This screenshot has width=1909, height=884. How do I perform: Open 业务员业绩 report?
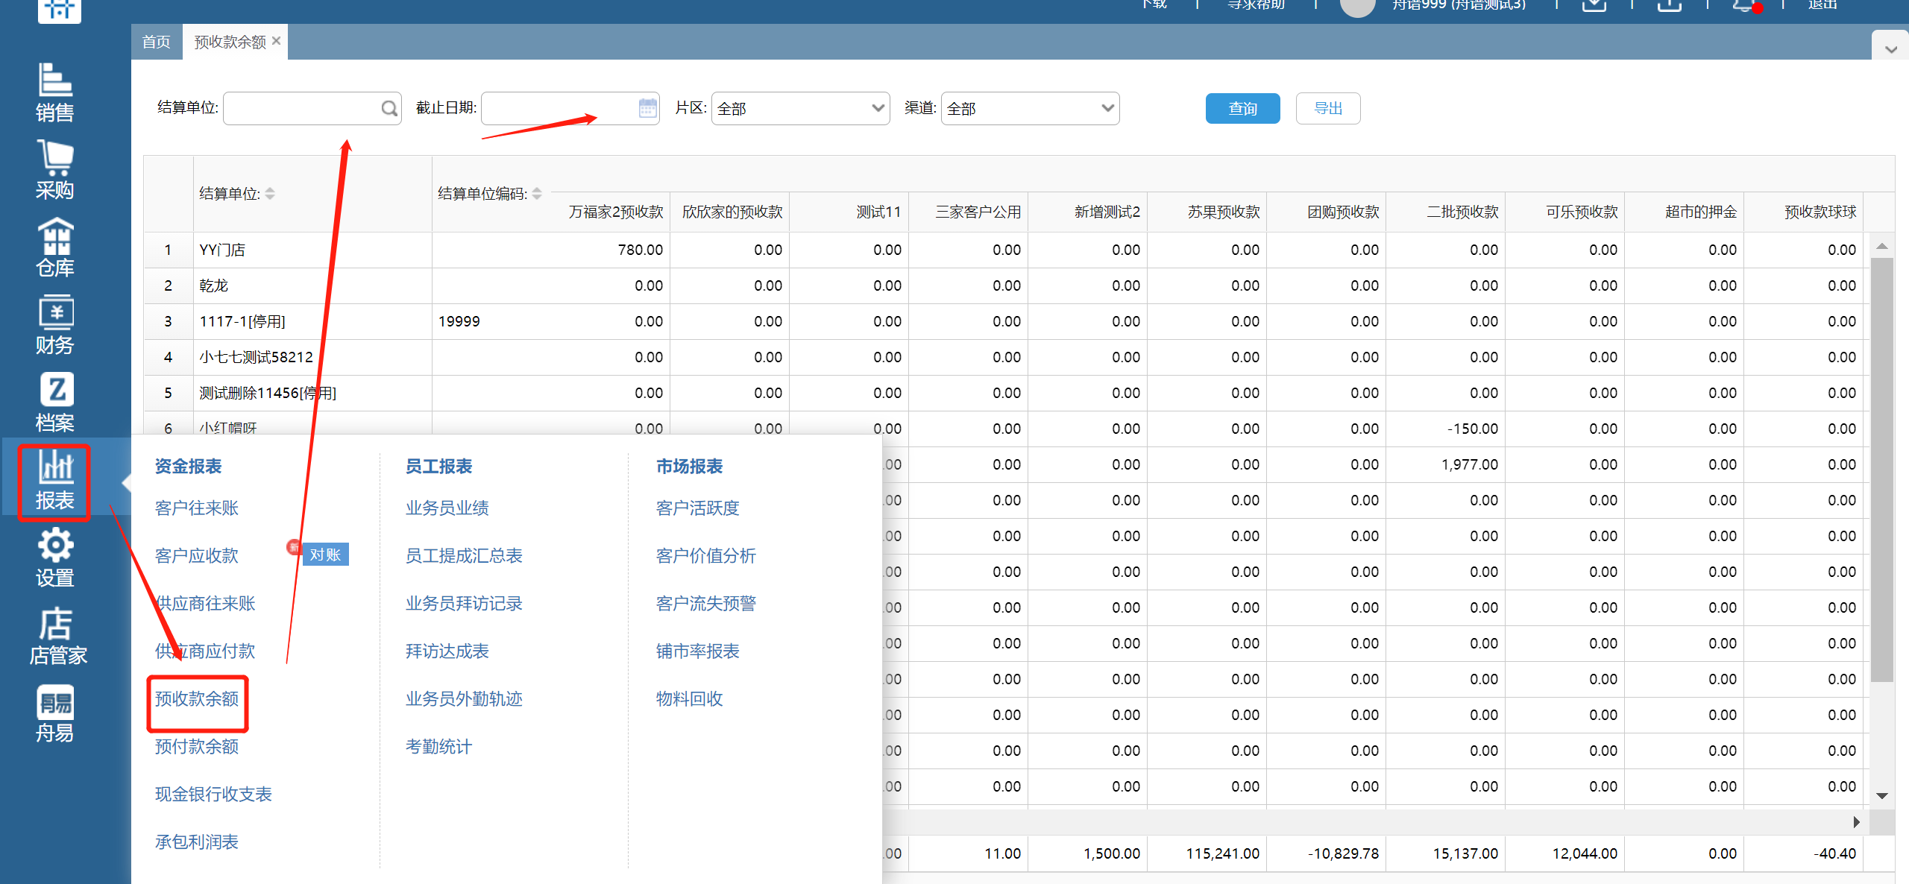click(x=447, y=508)
